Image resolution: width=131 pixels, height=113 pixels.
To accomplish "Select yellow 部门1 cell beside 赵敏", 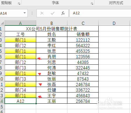I will click(x=20, y=73).
